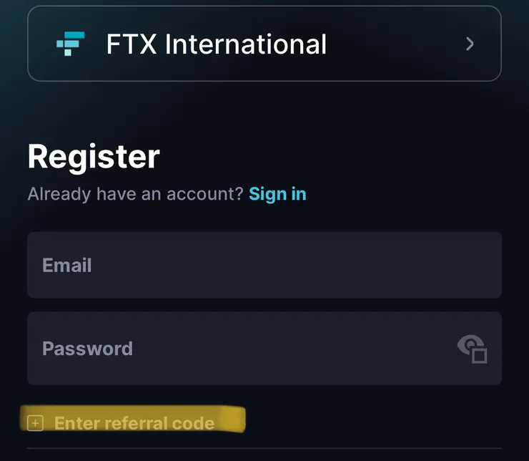The width and height of the screenshot is (529, 461).
Task: Click the word 'International' in the selector
Action: pyautogui.click(x=246, y=44)
